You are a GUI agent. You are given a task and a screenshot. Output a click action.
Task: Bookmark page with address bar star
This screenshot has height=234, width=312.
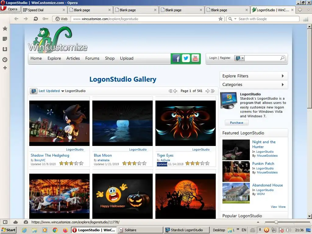click(x=221, y=19)
